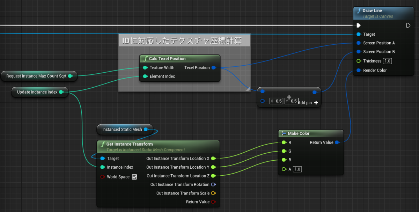Image resolution: width=419 pixels, height=212 pixels.
Task: Click the A input pin on Make Color
Action: point(284,169)
